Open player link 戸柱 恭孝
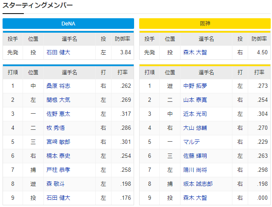Image resolution: width=272 pixels, height=207 pixels. click(58, 170)
